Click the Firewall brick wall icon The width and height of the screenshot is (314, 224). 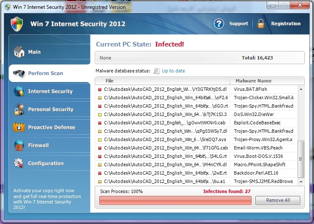click(x=19, y=145)
